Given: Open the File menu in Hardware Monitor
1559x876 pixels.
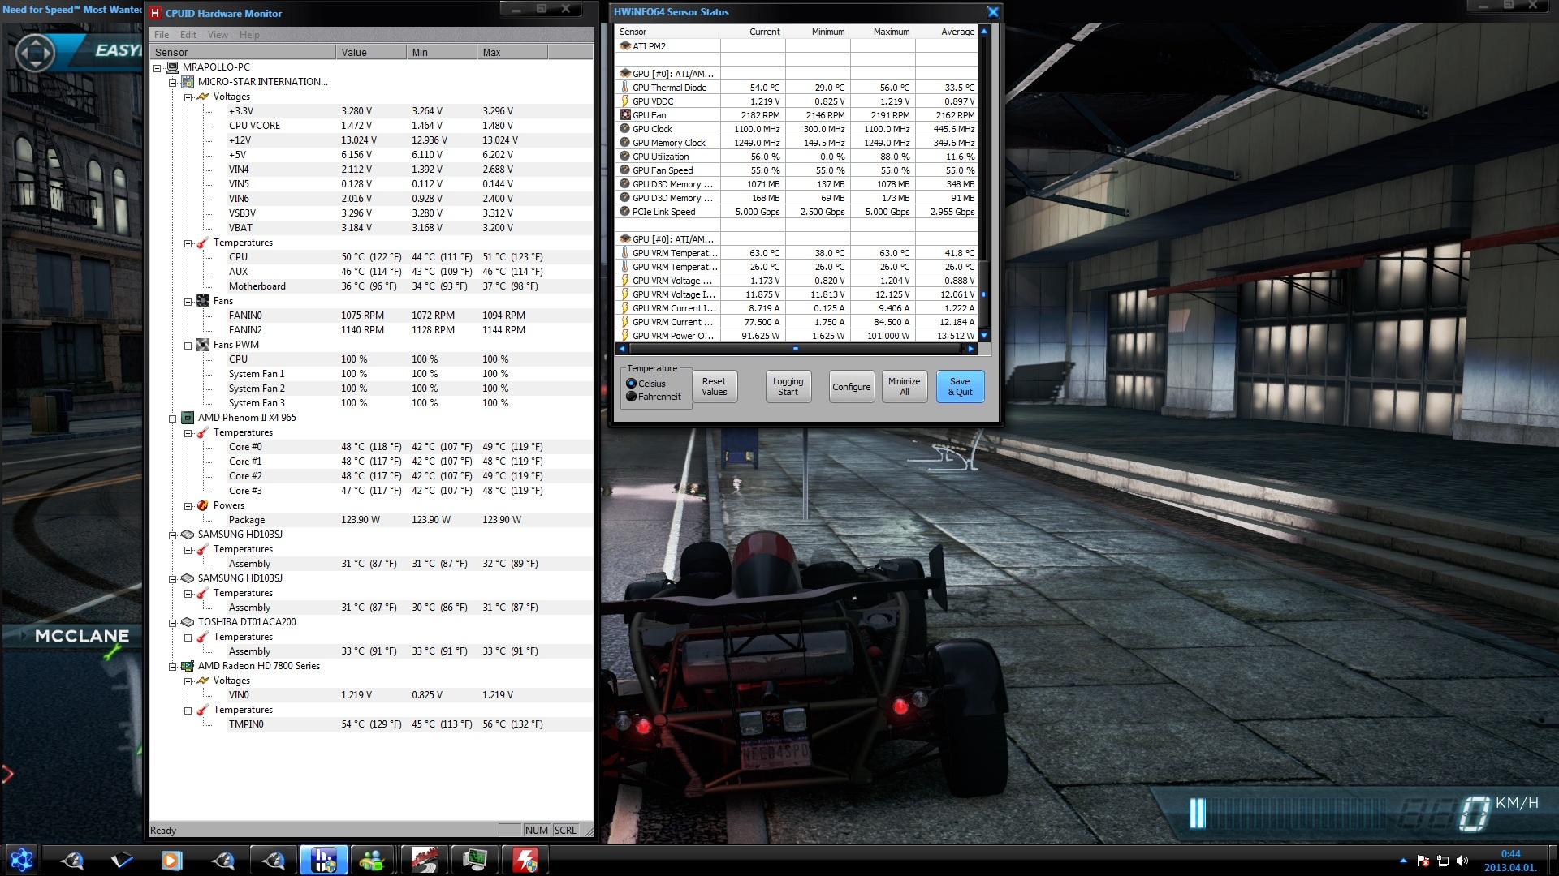Looking at the screenshot, I should (162, 35).
